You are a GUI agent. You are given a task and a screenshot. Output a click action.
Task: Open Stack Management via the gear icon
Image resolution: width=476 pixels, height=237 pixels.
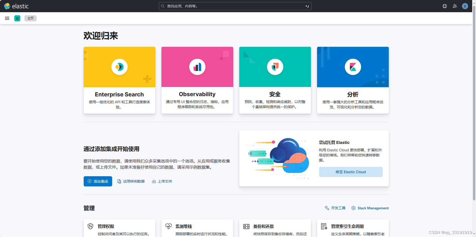(x=353, y=208)
